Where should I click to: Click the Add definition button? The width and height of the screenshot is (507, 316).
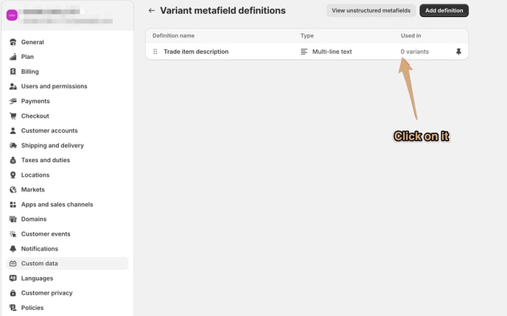point(444,10)
